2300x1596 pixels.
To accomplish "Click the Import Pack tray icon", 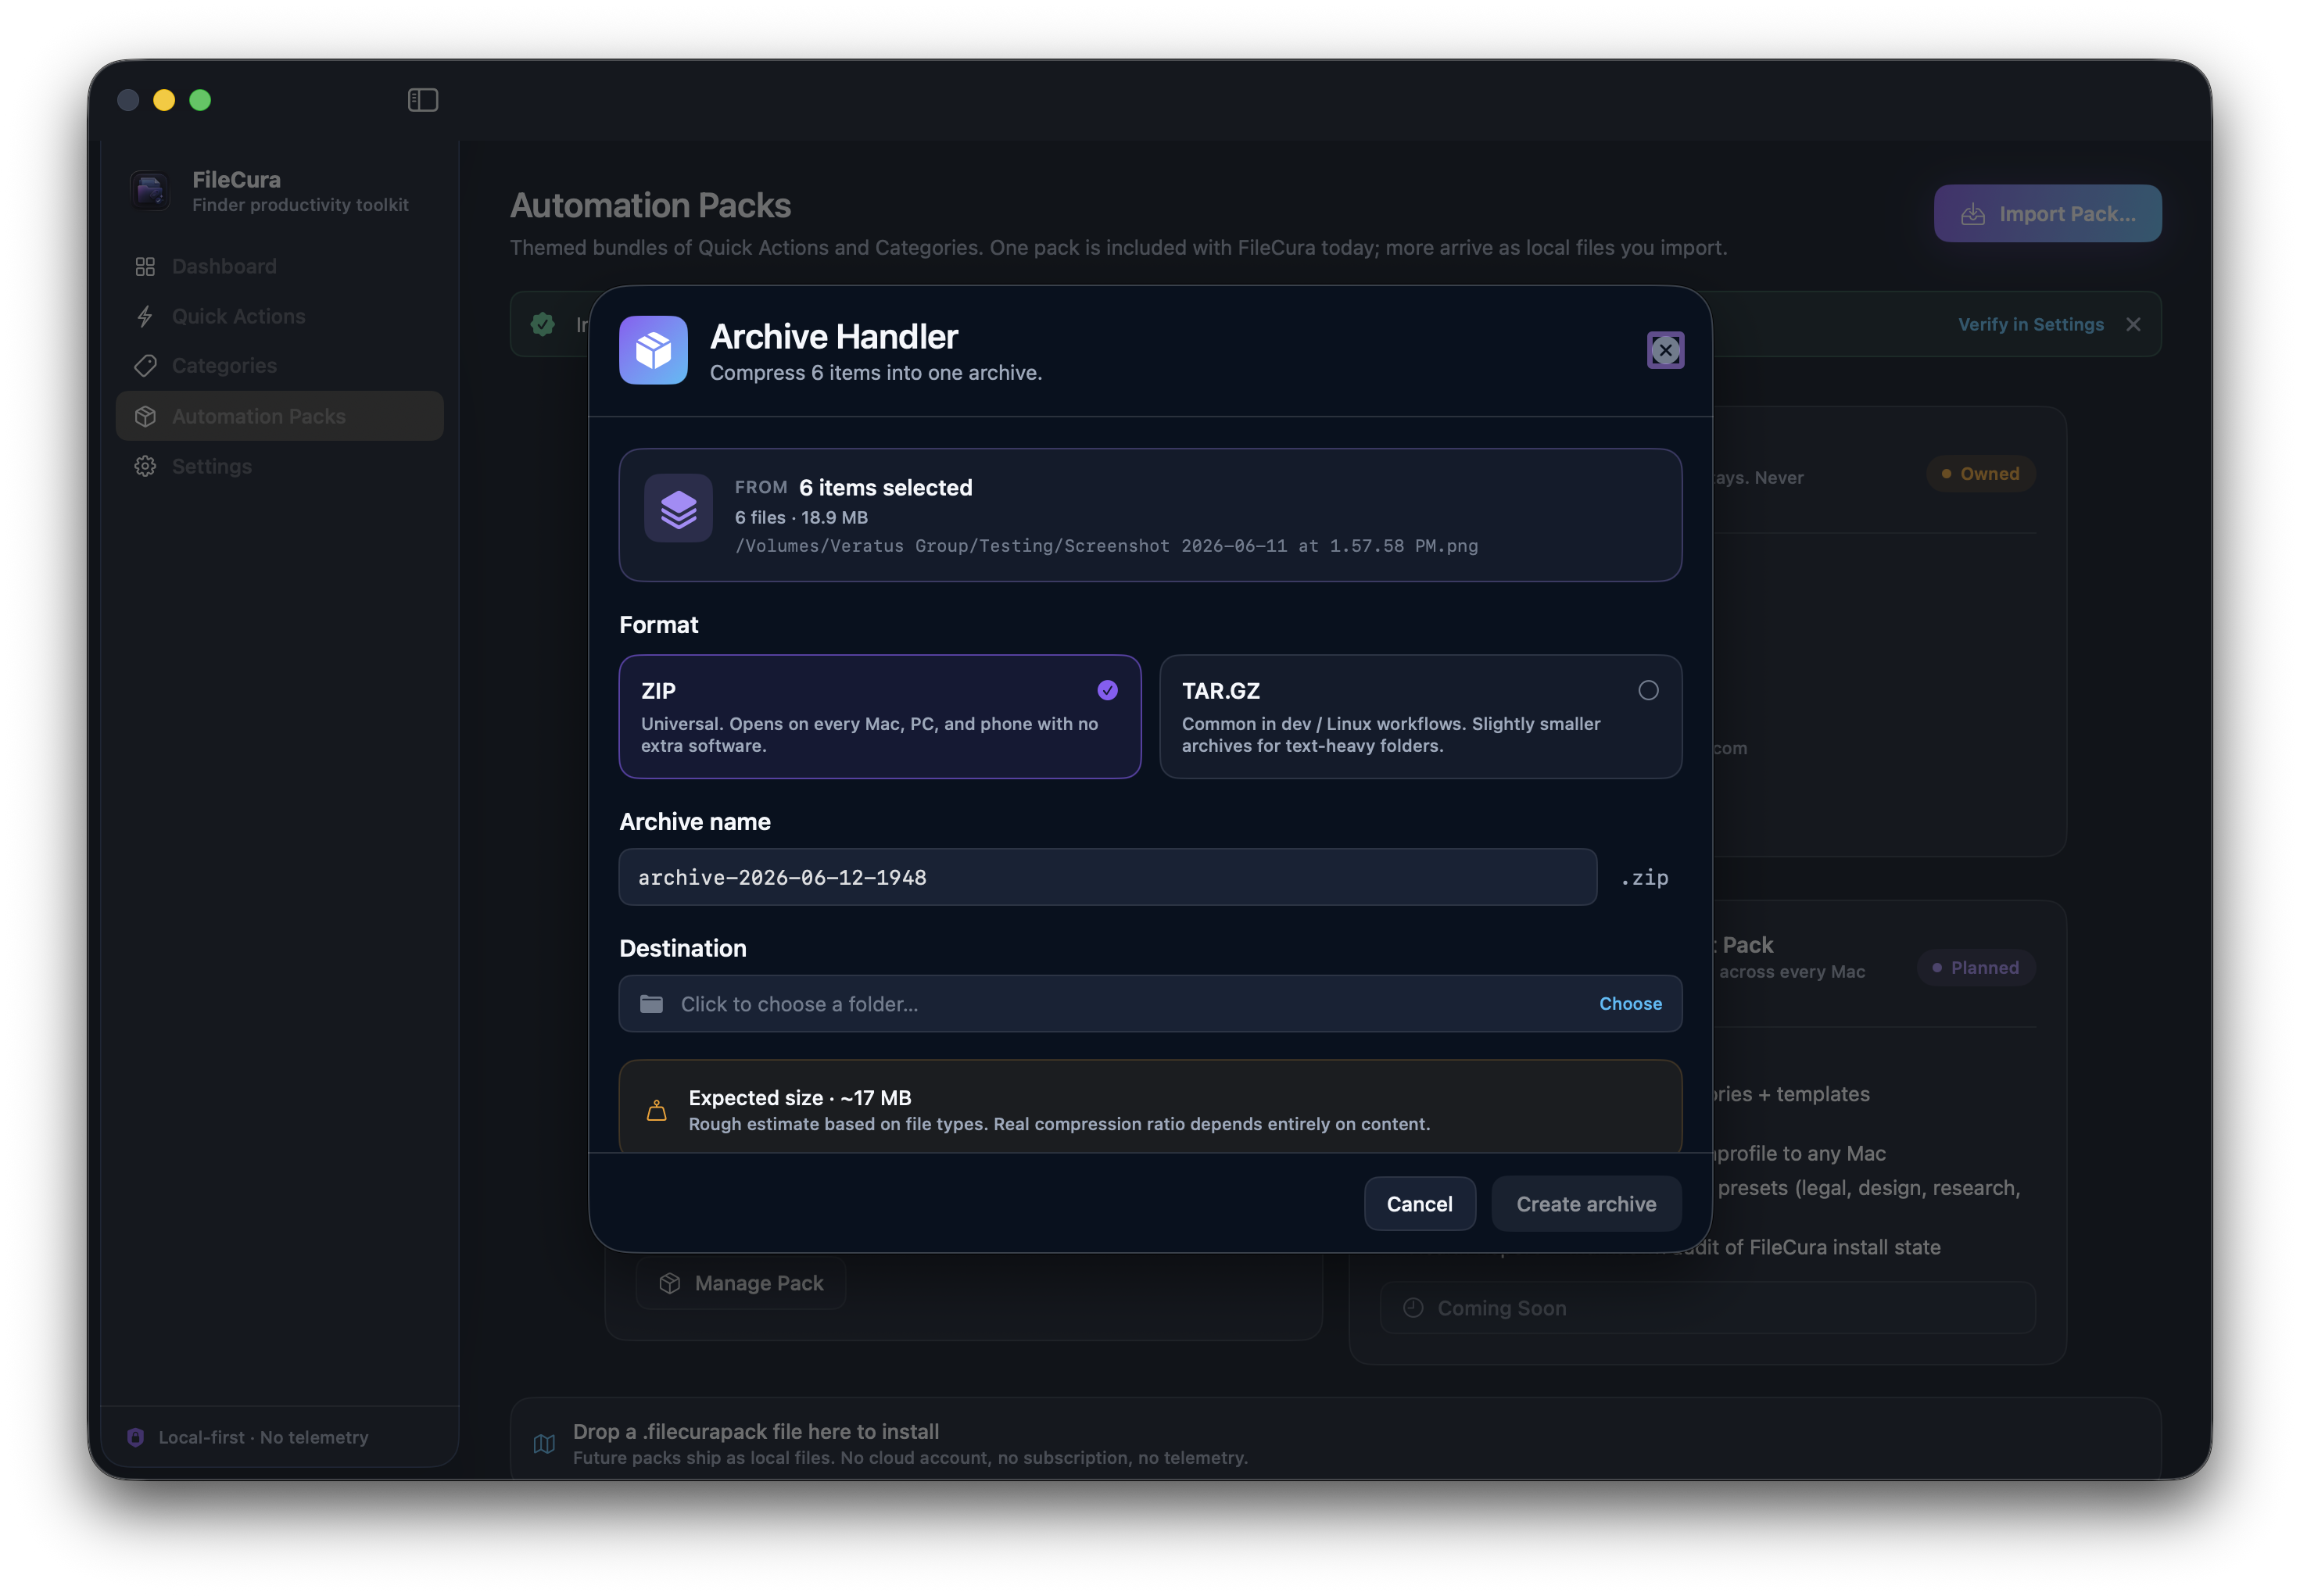I will (1973, 215).
